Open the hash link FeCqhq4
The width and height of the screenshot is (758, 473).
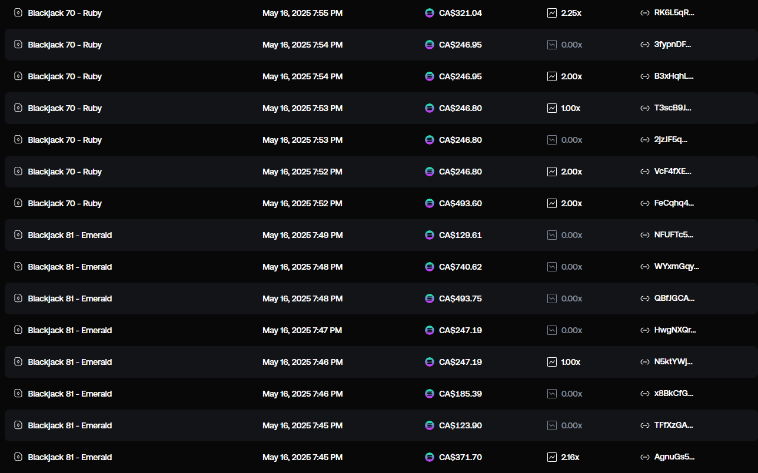coord(674,203)
